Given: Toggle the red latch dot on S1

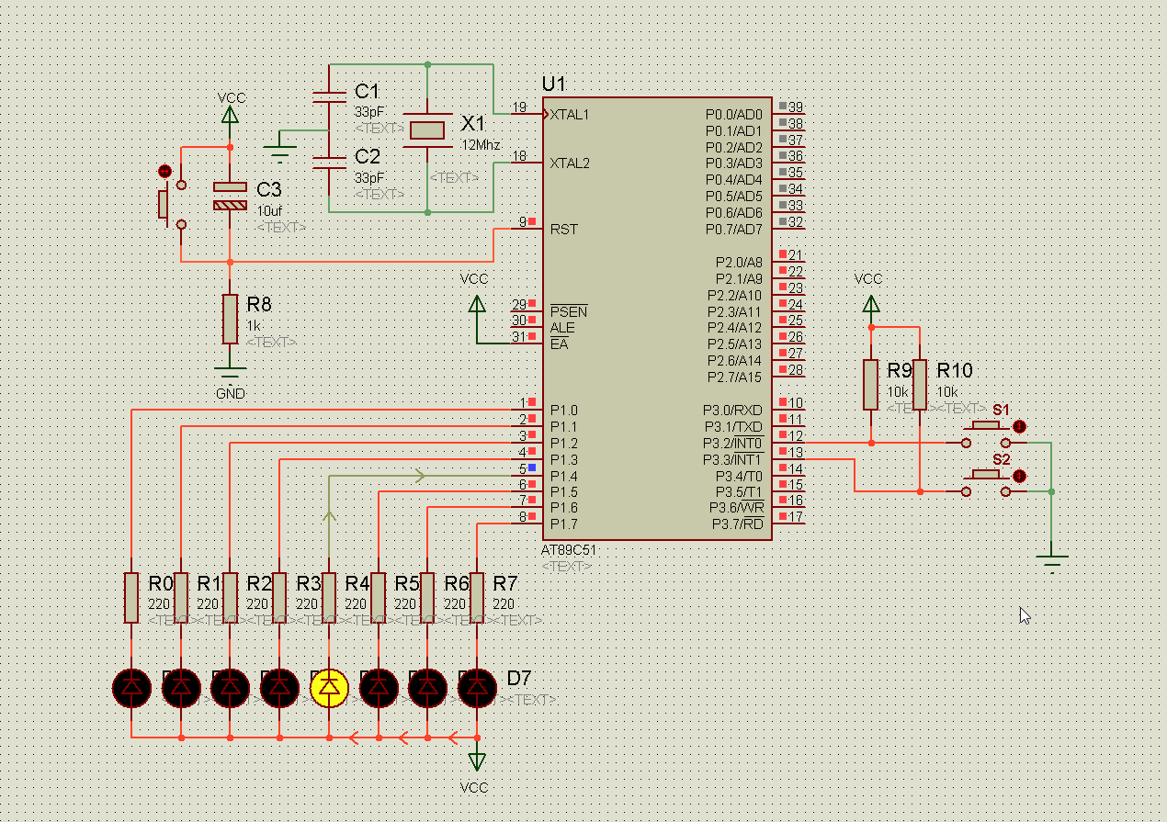Looking at the screenshot, I should [x=1019, y=426].
